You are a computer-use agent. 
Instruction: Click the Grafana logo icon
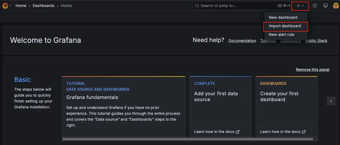(x=5, y=6)
